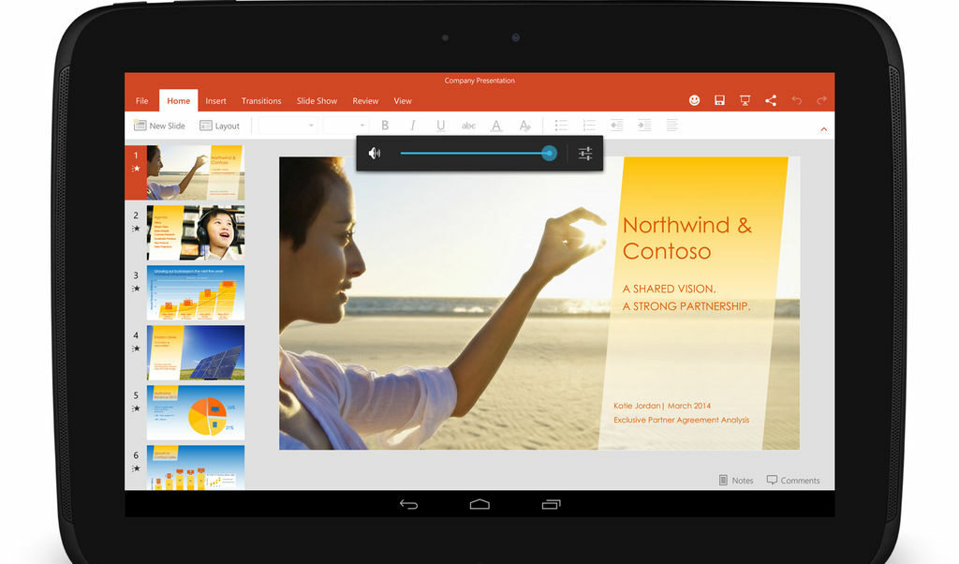
Task: Start presenting with the screen icon
Action: pos(745,100)
